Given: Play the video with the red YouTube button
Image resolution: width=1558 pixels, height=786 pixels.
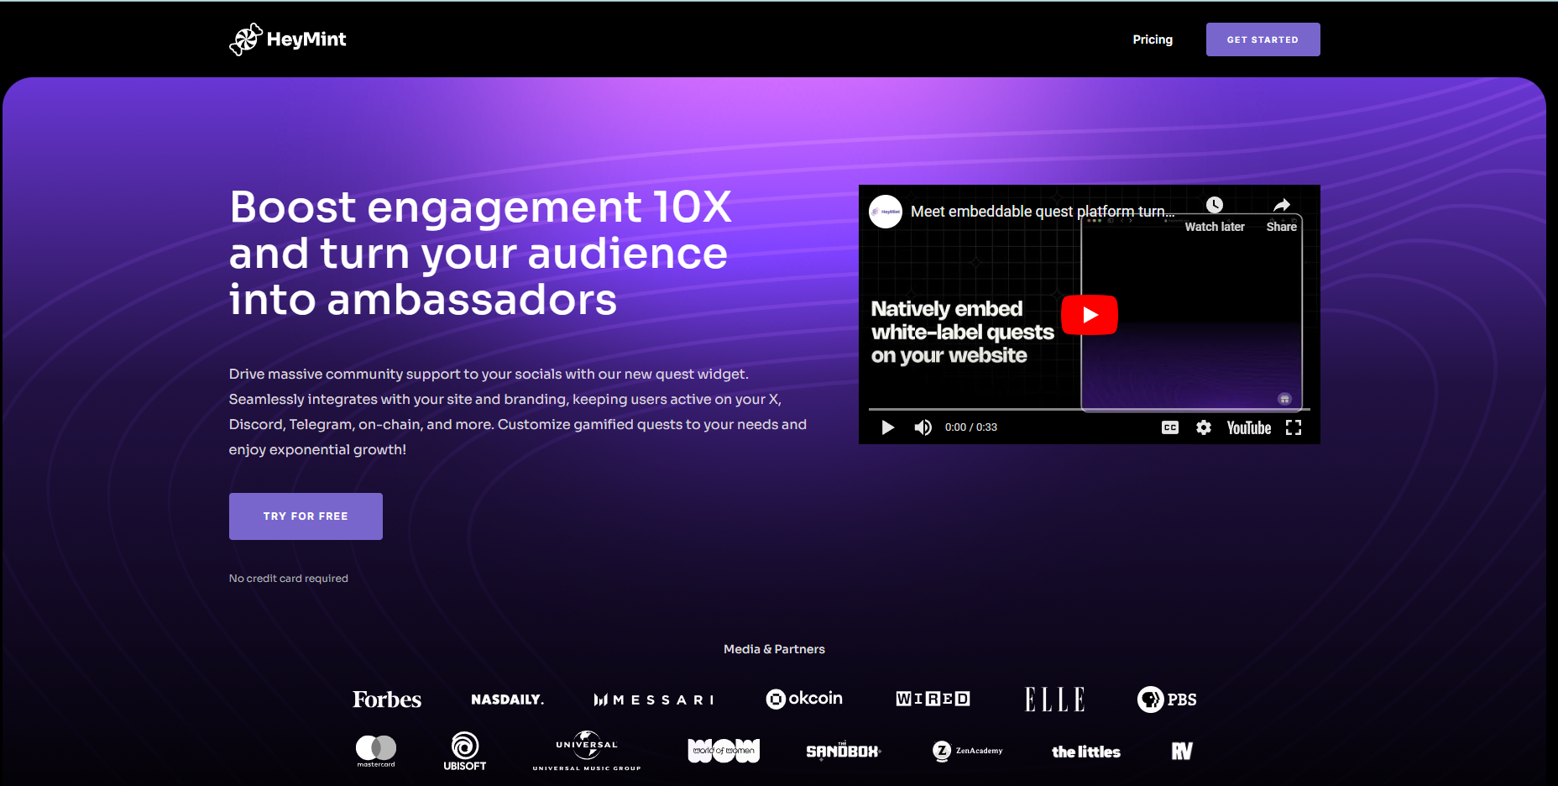Looking at the screenshot, I should click(x=1089, y=315).
